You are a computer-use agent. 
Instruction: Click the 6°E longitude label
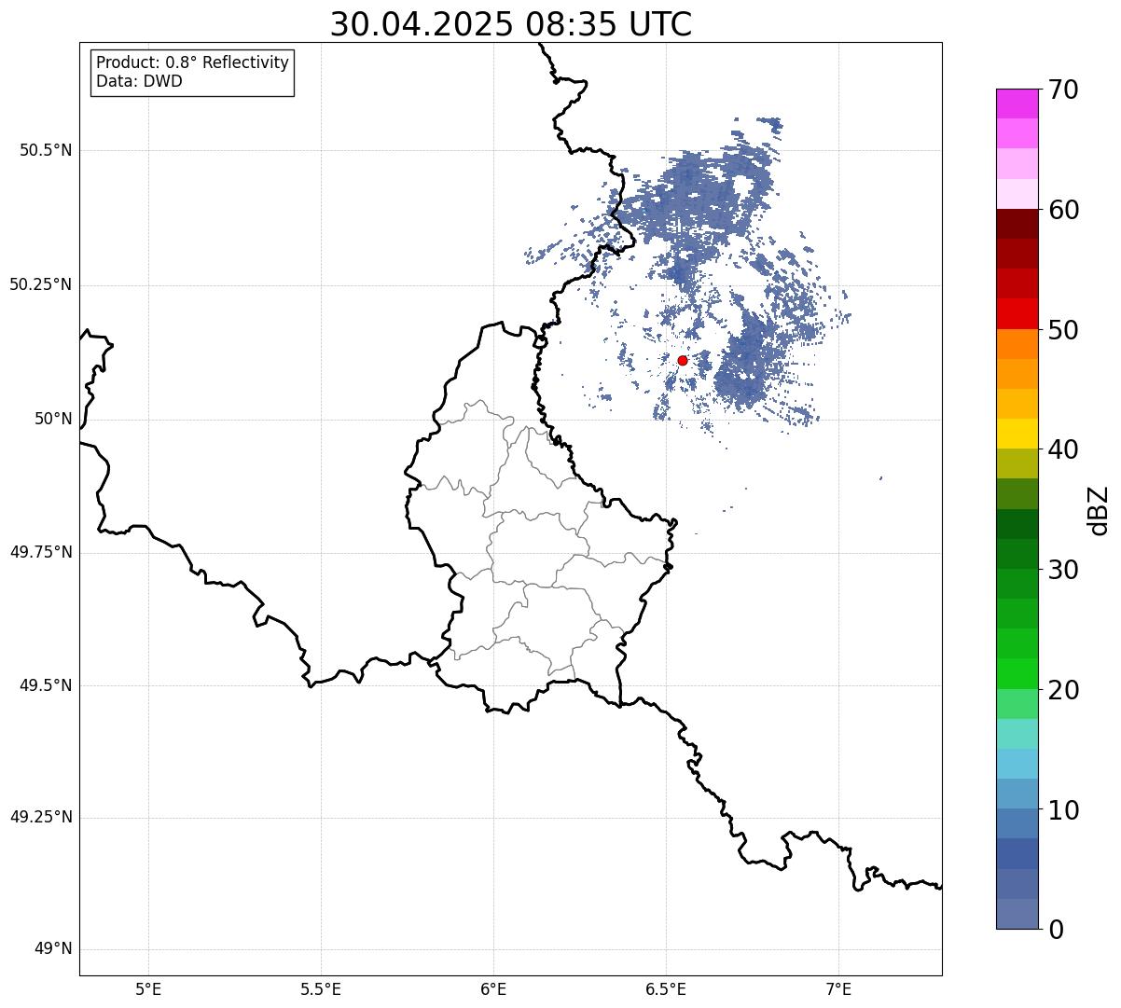493,988
